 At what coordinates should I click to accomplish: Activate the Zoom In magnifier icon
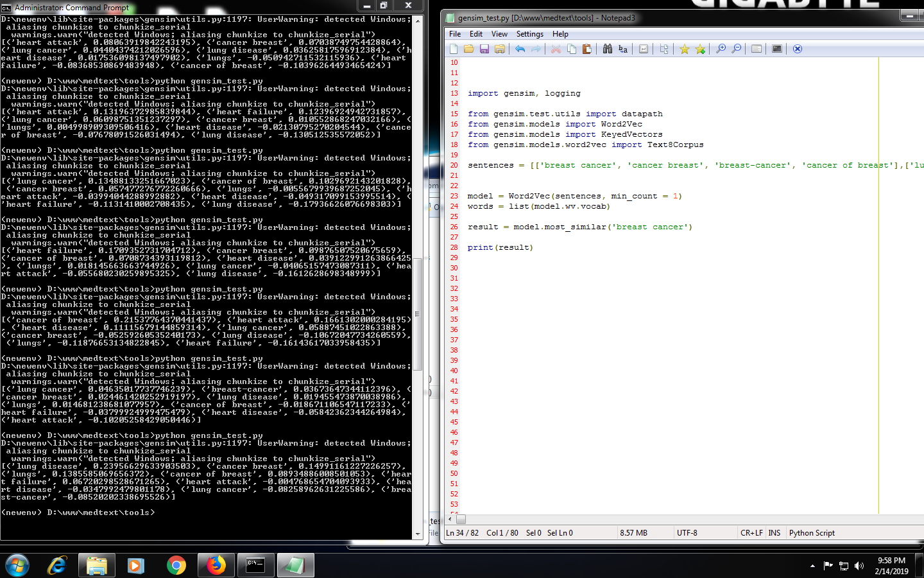point(721,49)
